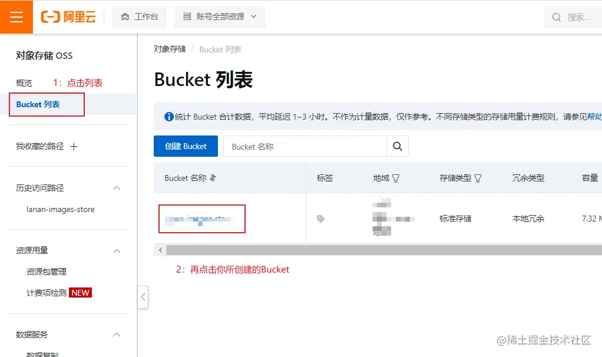Select Bucket 列表 in the sidebar
The width and height of the screenshot is (602, 357).
[38, 104]
